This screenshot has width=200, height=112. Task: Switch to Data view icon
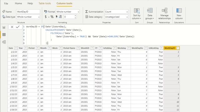pos(4,35)
